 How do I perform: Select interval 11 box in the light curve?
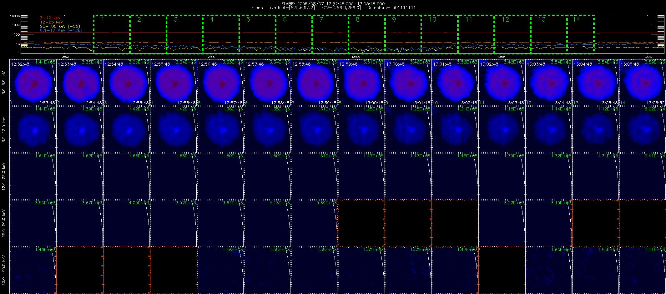point(476,34)
